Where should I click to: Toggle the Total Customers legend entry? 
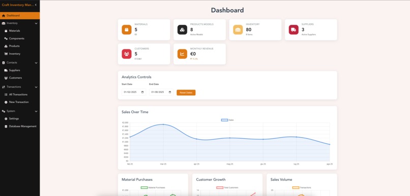(227, 187)
